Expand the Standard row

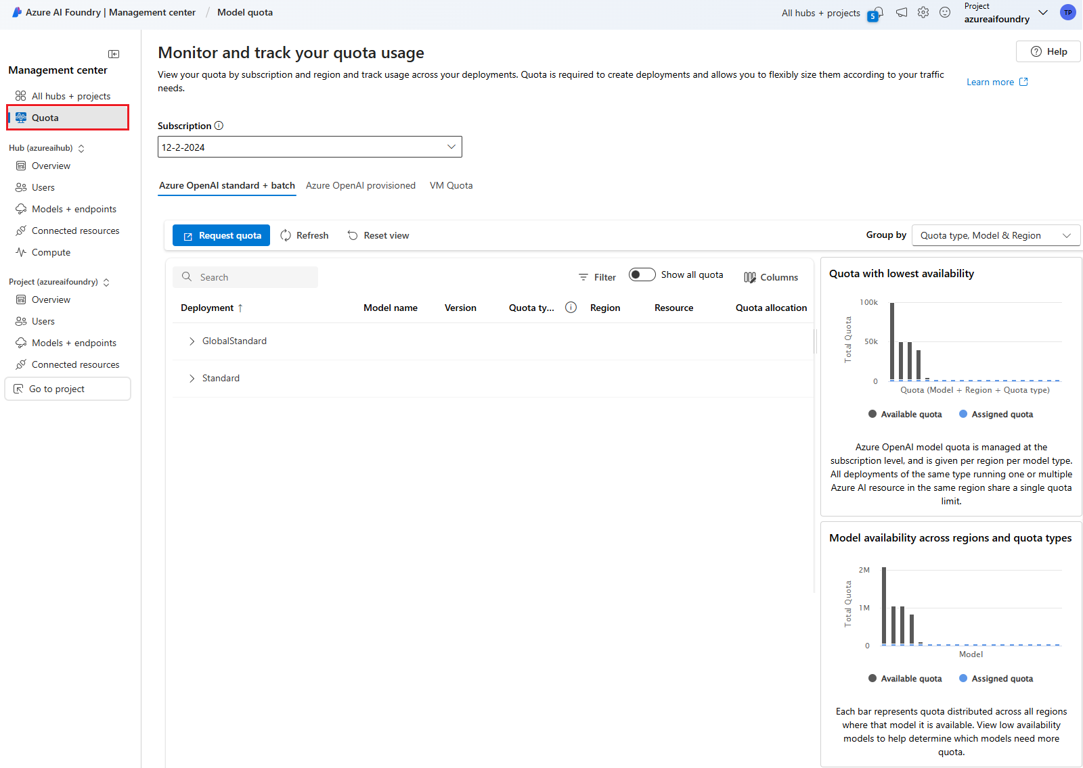tap(192, 379)
